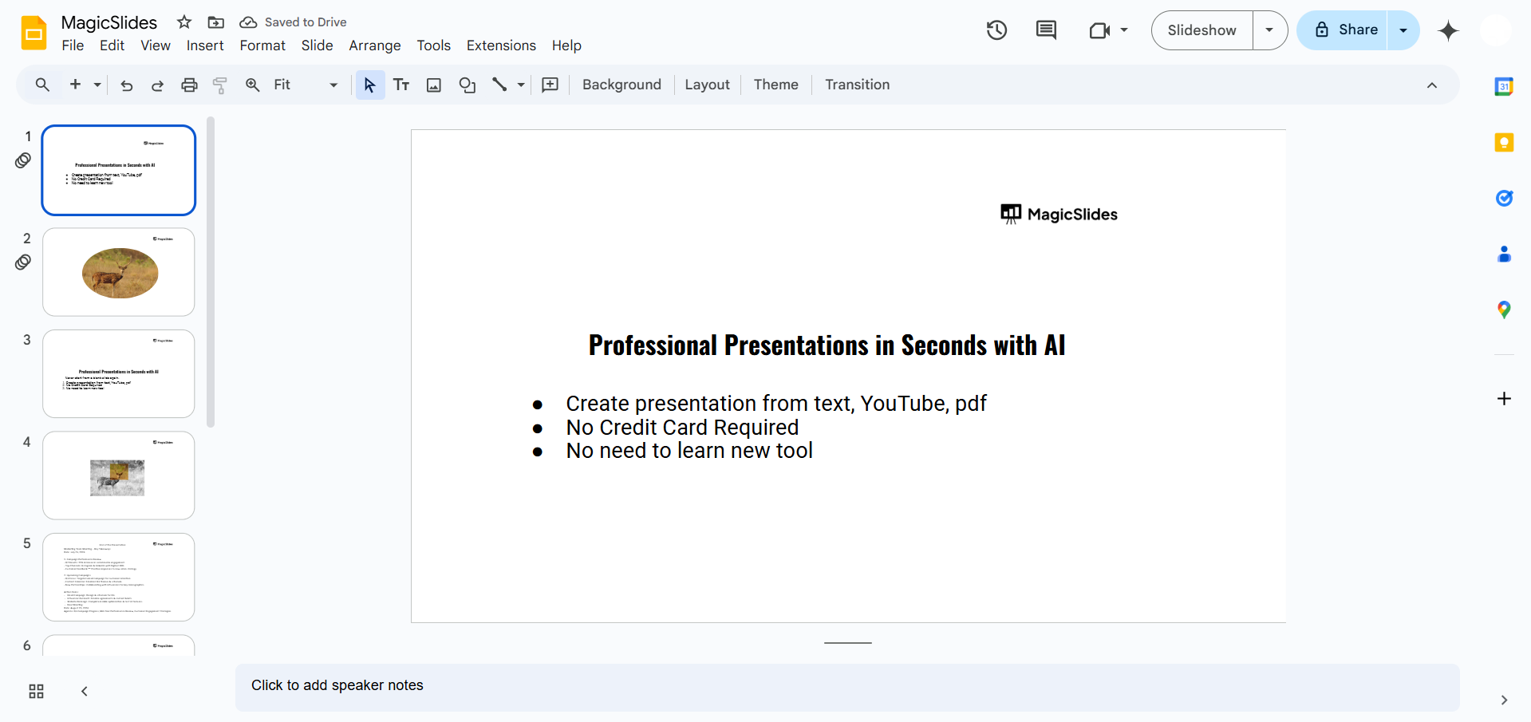
Task: Click the Gemini sparkle icon
Action: point(1448,31)
